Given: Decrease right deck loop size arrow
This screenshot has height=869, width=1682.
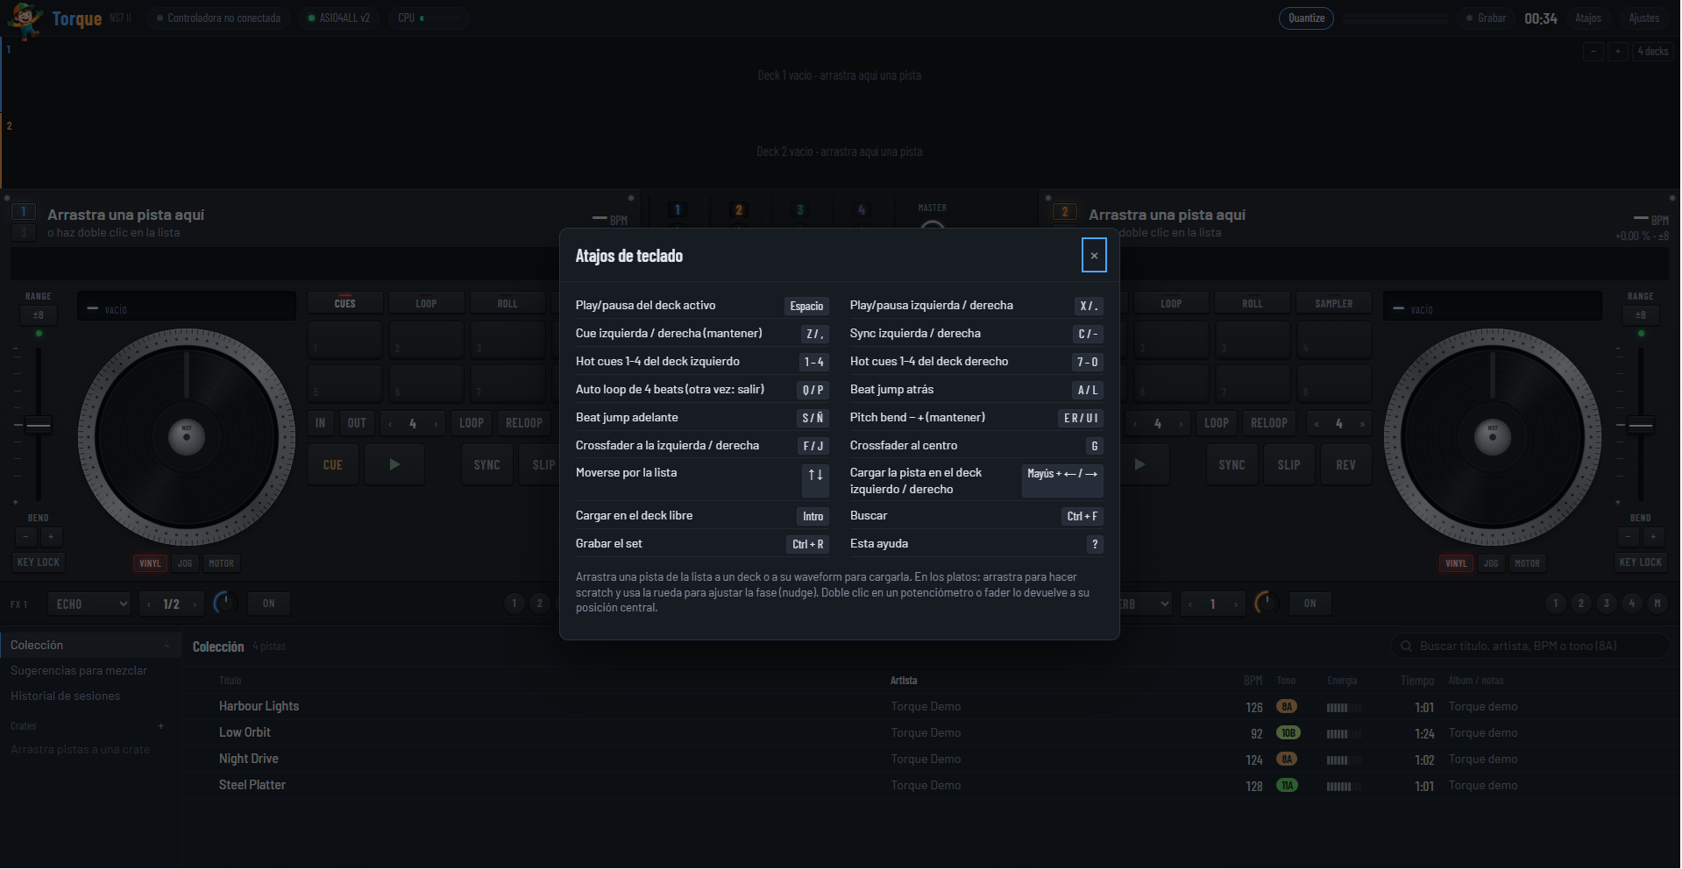Looking at the screenshot, I should tap(1135, 424).
